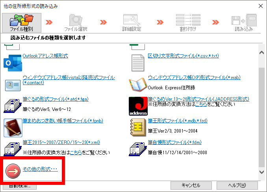Click the 筆自慢11/12/14/2001~2008 description text
The width and height of the screenshot is (267, 192).
click(x=177, y=153)
